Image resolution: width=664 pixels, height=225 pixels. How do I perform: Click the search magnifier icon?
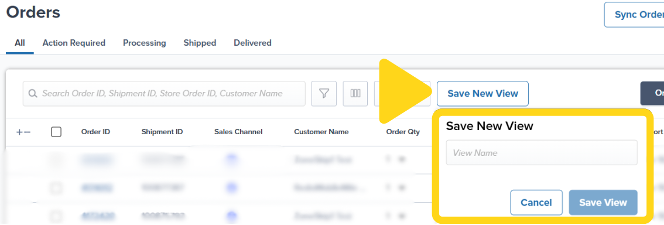(33, 94)
